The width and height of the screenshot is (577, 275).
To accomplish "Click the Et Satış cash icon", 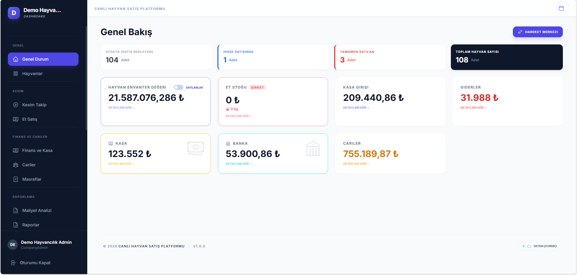I will 16,119.
